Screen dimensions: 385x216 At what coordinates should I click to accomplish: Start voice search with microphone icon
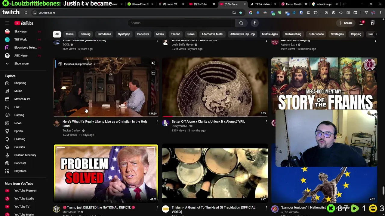[255, 23]
